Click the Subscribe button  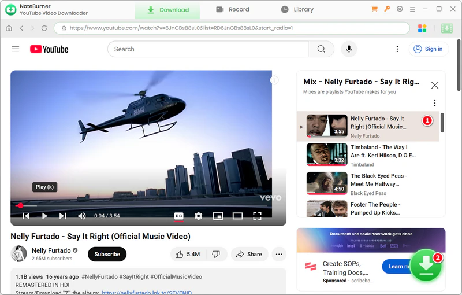[107, 254]
